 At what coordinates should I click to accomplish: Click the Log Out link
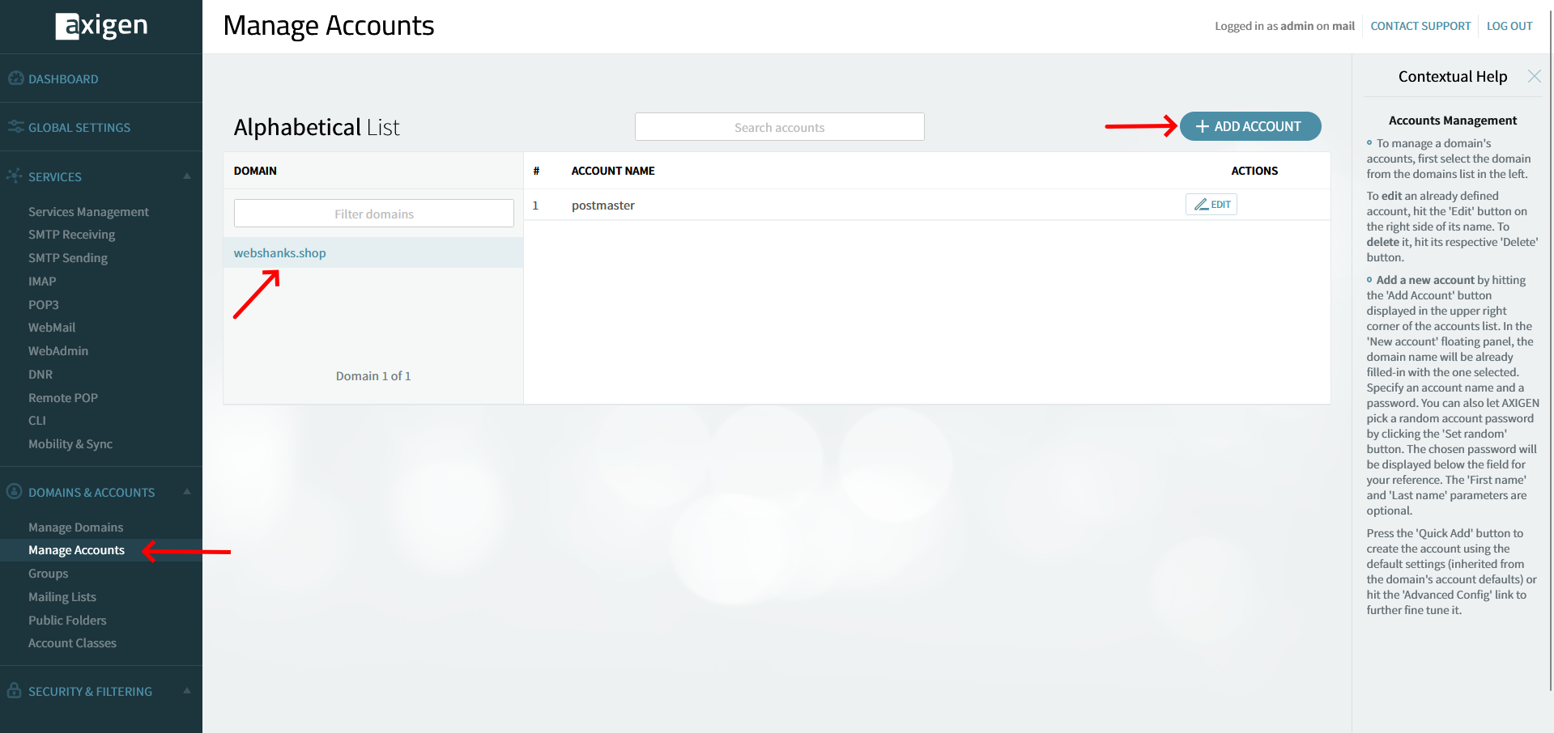[x=1509, y=26]
